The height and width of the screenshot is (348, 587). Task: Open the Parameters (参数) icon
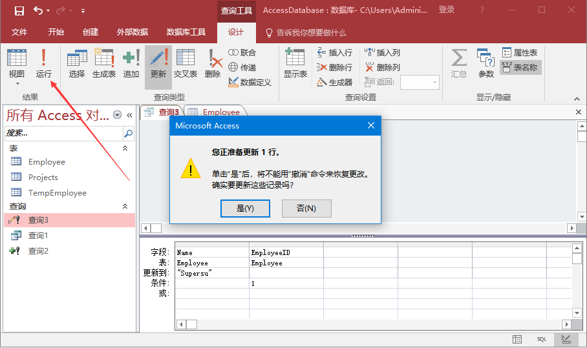click(x=486, y=63)
